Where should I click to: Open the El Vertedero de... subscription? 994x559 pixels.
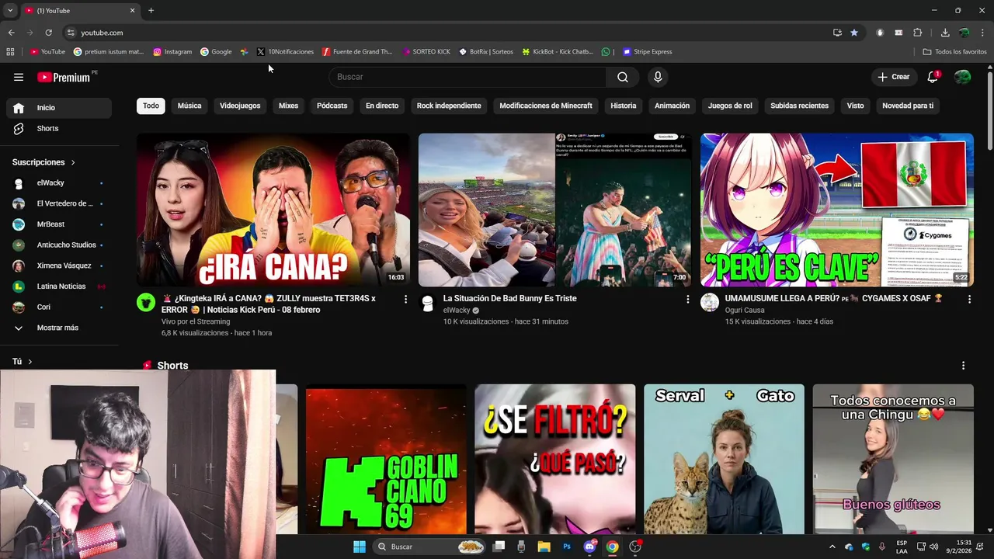(59, 203)
